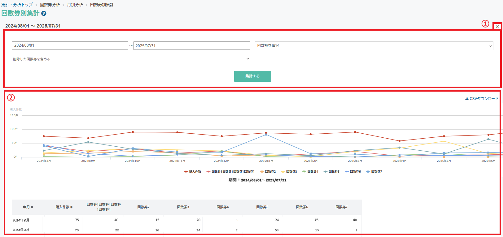
Task: Click value 22 in the 2024年9月 row
Action: 117,230
